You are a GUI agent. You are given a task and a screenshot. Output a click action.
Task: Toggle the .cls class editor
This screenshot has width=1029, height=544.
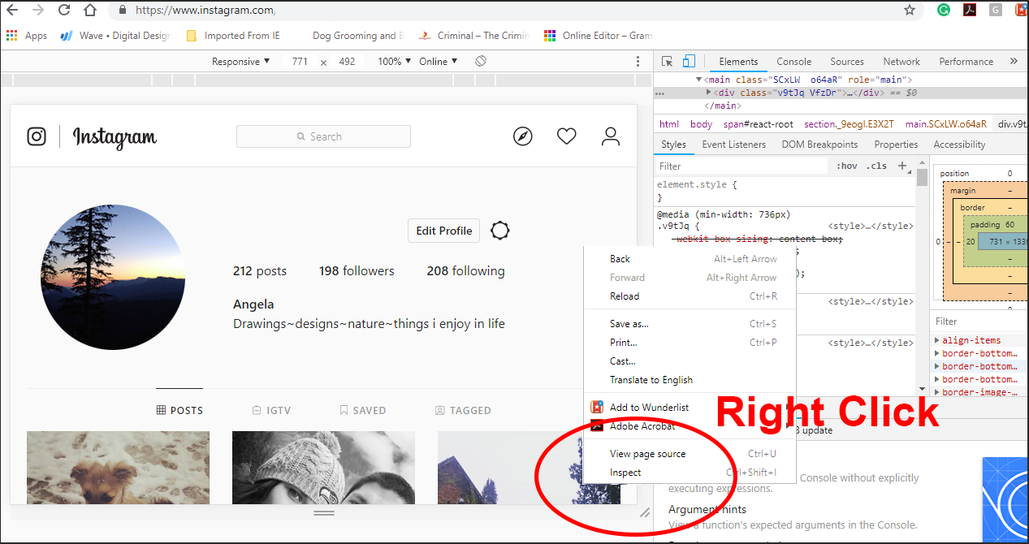[877, 166]
